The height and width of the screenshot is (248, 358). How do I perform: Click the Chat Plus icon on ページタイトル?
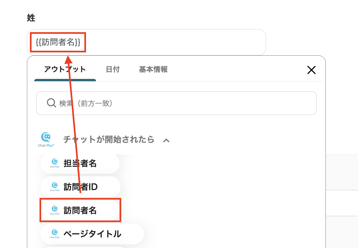pos(55,234)
